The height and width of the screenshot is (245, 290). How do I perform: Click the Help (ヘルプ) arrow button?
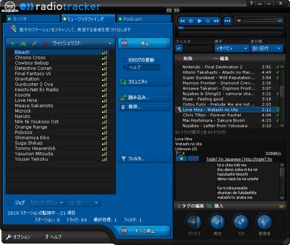click(142, 67)
